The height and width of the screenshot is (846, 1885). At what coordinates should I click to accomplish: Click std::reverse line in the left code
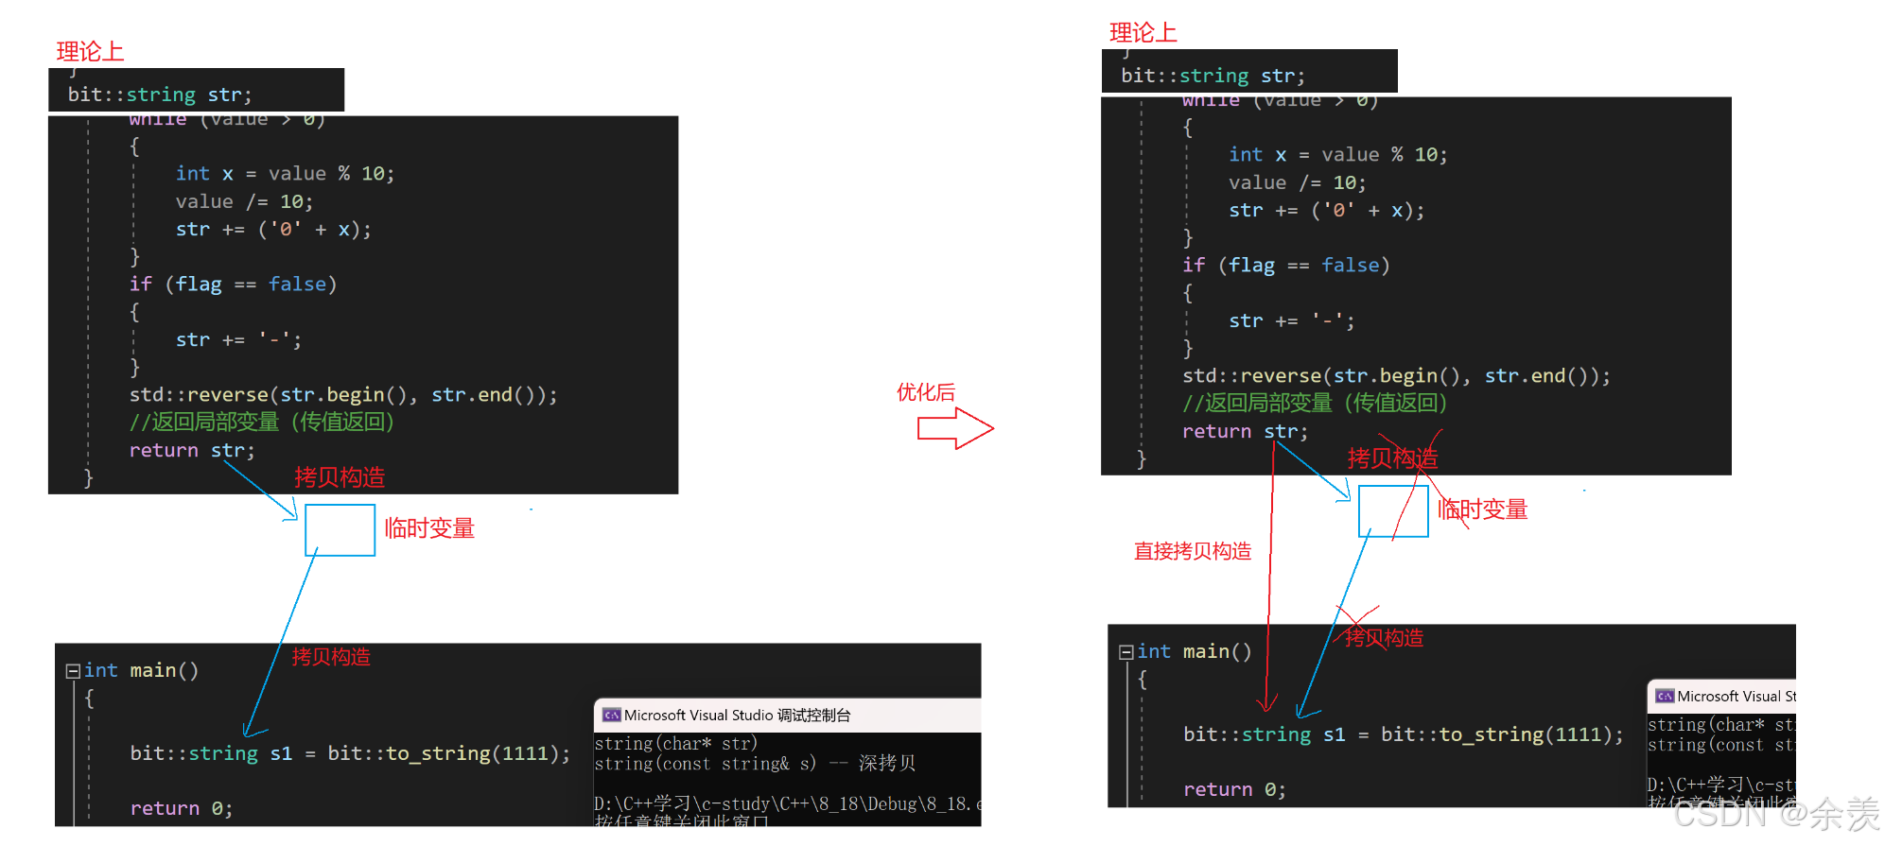[x=343, y=395]
